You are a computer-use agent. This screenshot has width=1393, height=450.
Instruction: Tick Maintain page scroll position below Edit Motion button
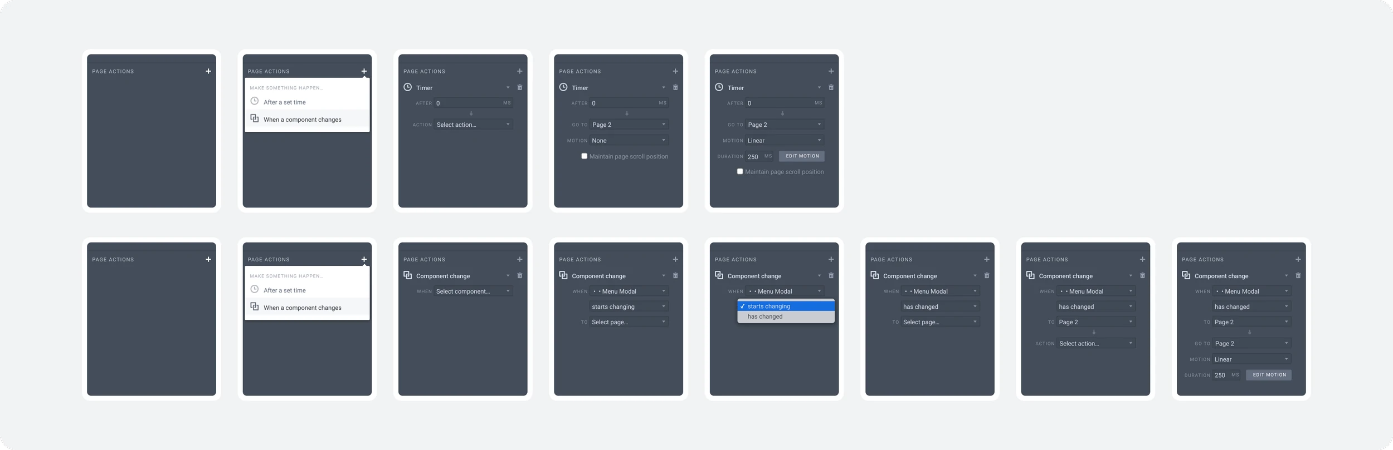[740, 171]
